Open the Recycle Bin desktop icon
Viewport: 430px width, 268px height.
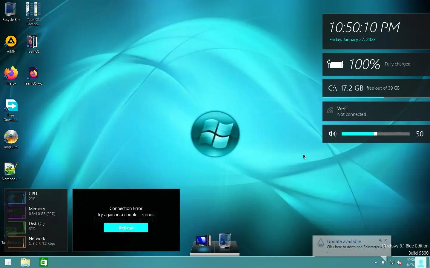[11, 12]
